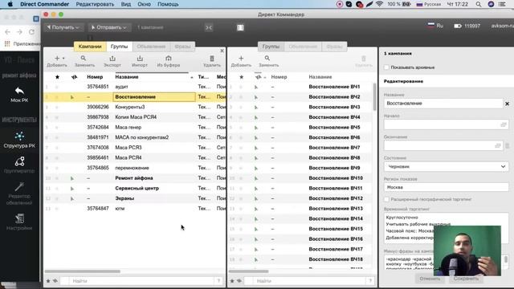Image resolution: width=514 pixels, height=289 pixels.
Task: Click horizontal scrollbar under campaigns list
Action: (x=82, y=271)
